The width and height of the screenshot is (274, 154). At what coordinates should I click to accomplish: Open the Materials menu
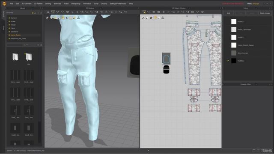point(57,4)
